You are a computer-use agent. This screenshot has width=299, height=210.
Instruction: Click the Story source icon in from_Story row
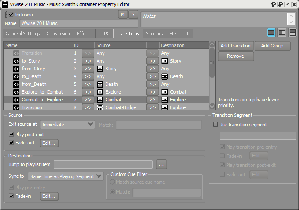(x=100, y=69)
